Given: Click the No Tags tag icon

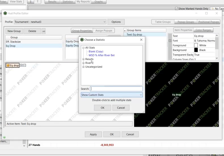Looking at the screenshot, I should pos(213,9).
